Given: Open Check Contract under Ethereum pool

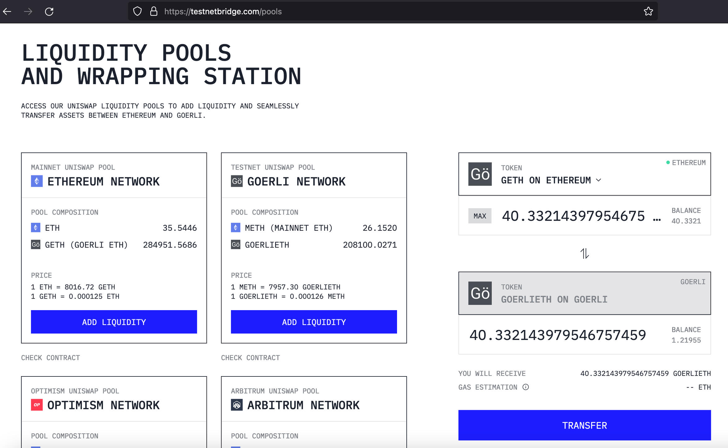Looking at the screenshot, I should pyautogui.click(x=51, y=358).
